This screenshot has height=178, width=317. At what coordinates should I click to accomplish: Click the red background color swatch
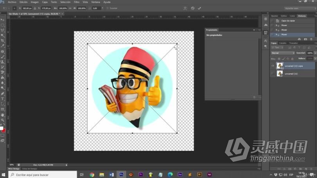pos(4,131)
